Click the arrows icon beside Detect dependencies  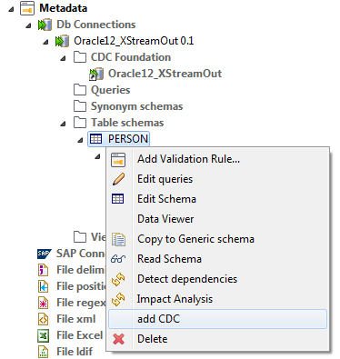(x=118, y=279)
